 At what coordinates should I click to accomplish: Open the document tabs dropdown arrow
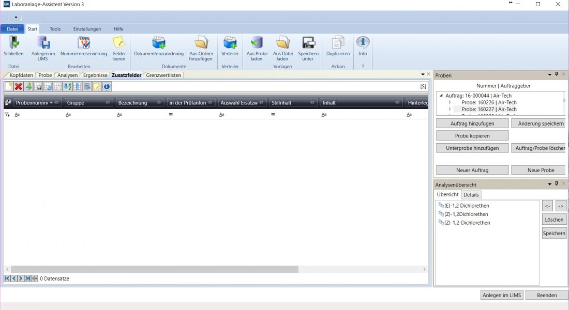click(423, 74)
